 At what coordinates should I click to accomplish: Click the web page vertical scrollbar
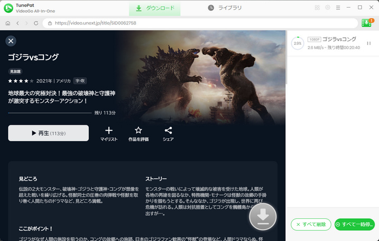tap(286, 57)
